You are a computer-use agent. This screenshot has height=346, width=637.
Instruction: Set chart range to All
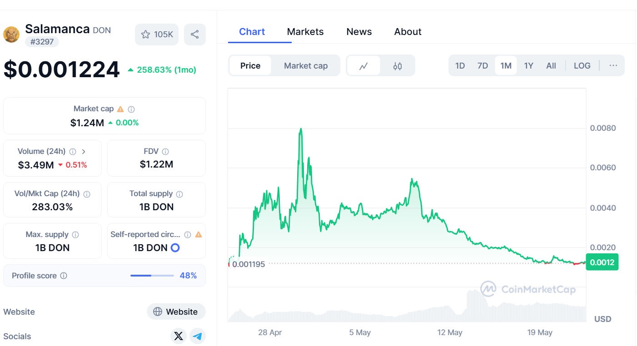click(551, 66)
